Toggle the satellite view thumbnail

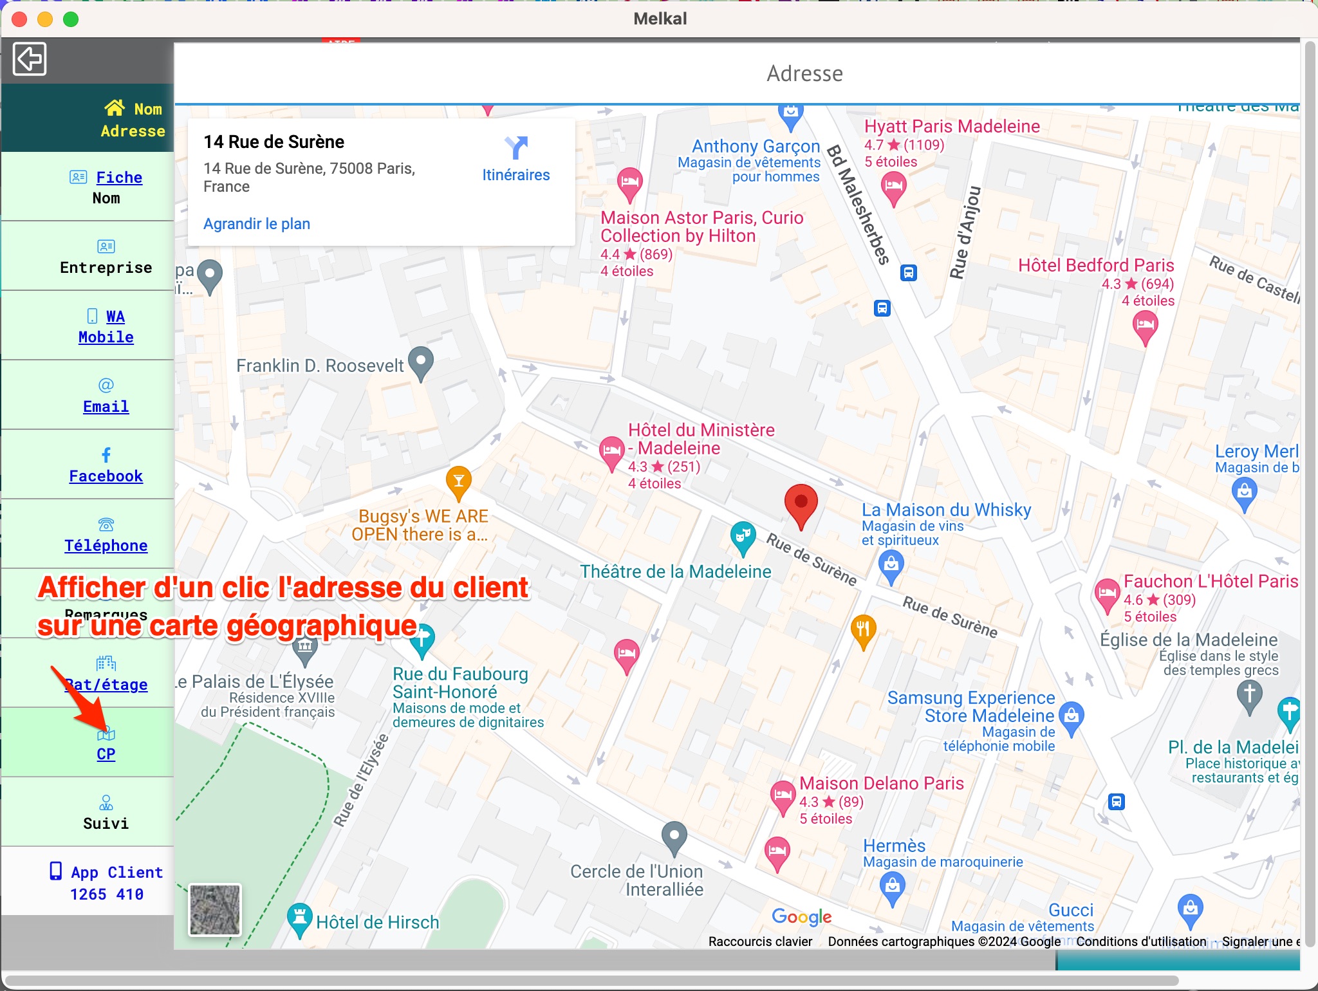click(x=215, y=909)
